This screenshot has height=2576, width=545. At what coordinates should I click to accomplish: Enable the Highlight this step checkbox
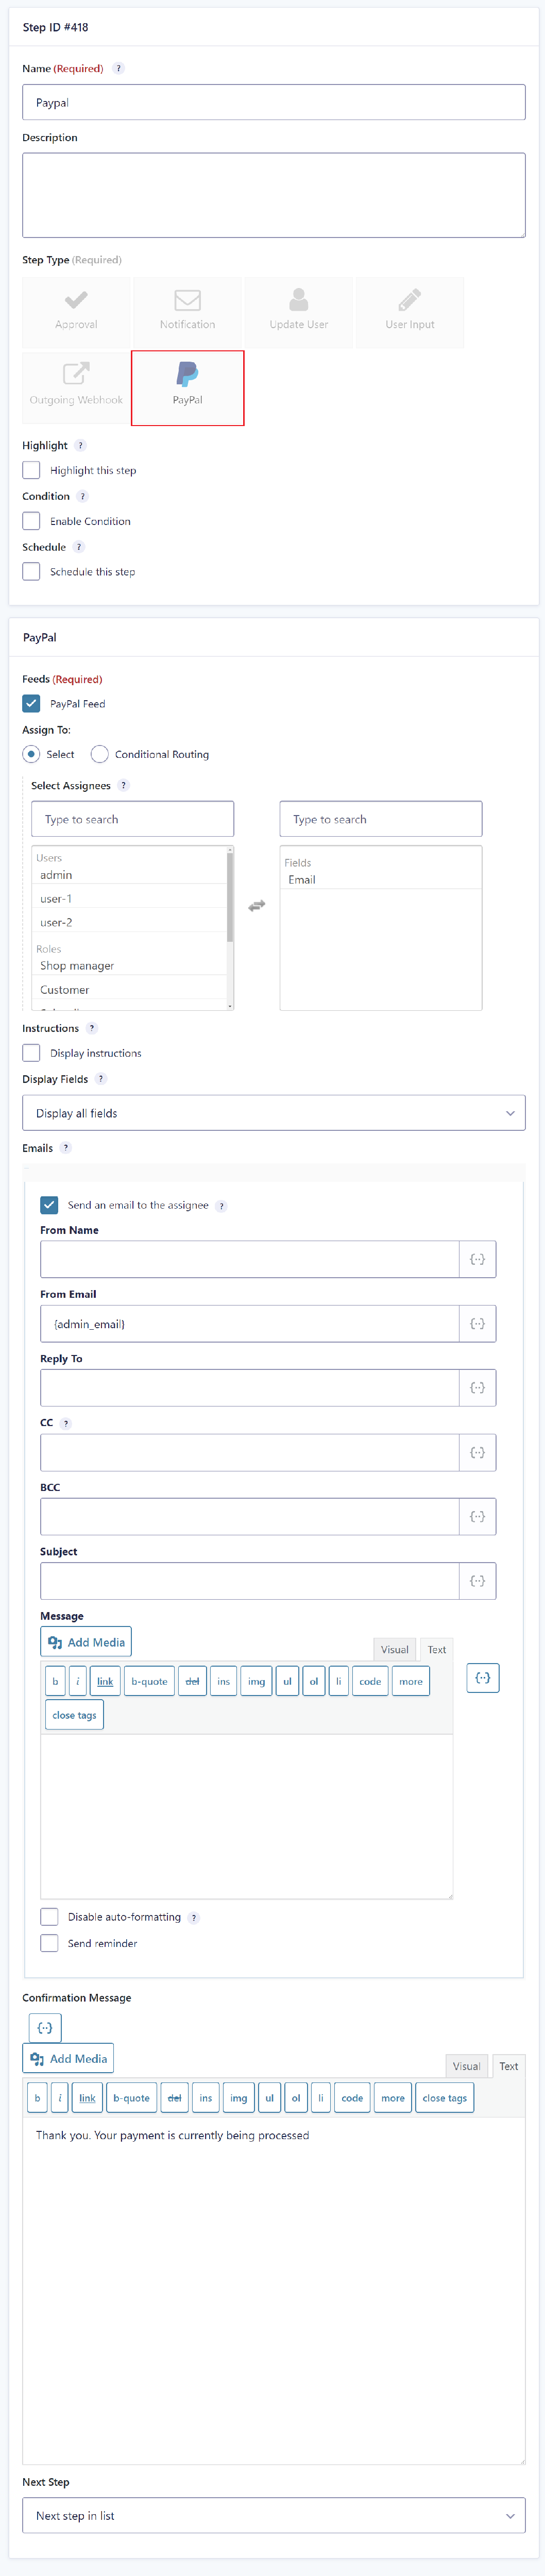click(x=31, y=470)
